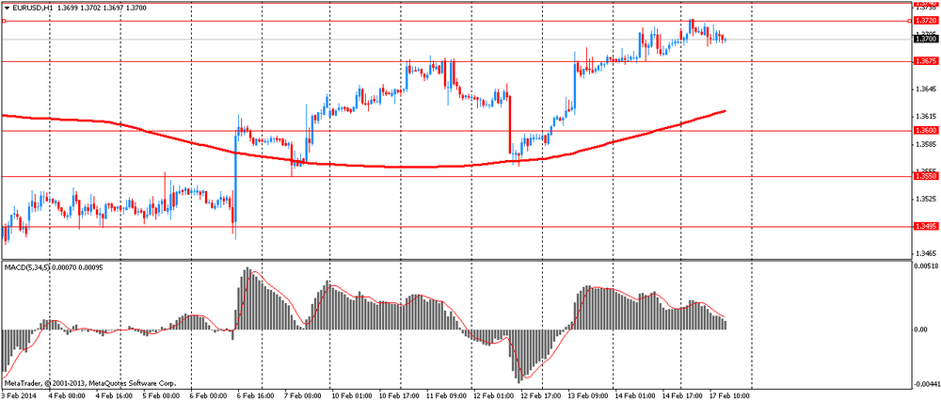
Task: Click the 0.00 MACD scale value
Action: click(x=921, y=330)
